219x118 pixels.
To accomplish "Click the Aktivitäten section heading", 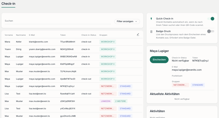I will [x=157, y=111].
